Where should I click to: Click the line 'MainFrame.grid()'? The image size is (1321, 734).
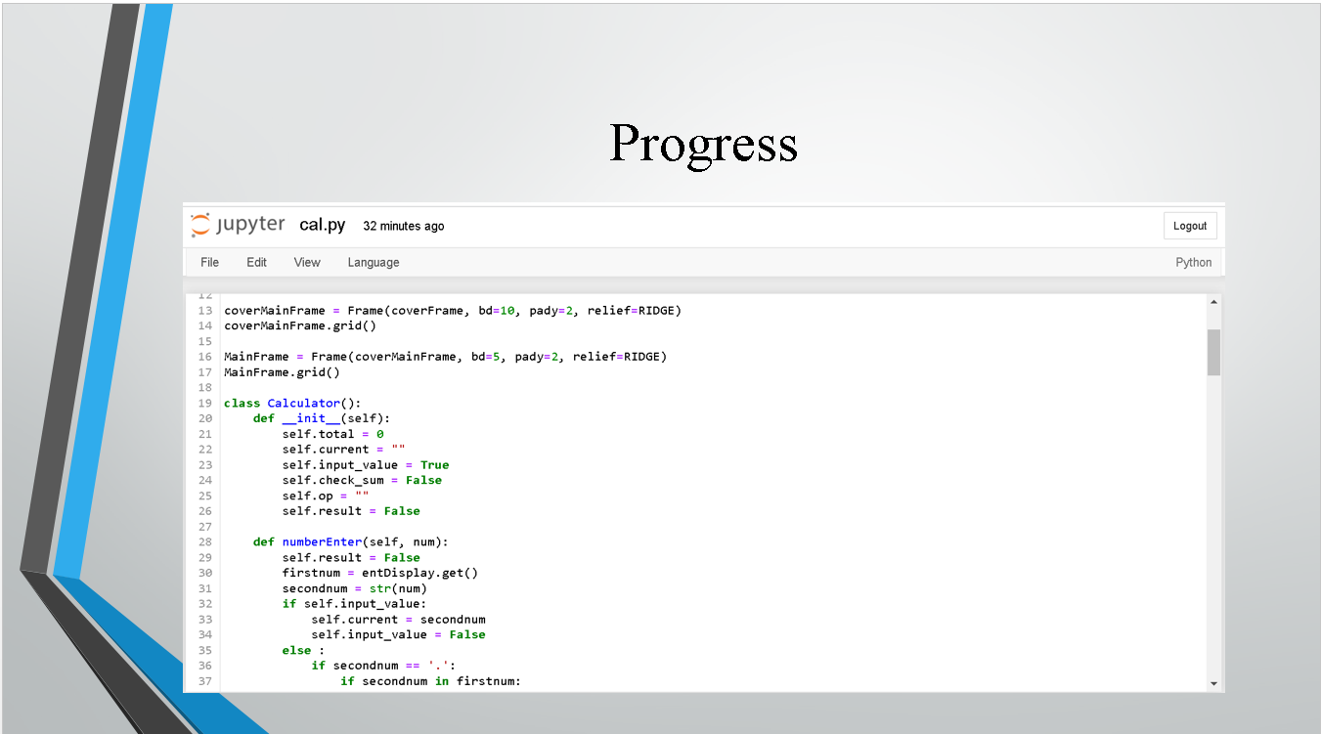tap(282, 372)
